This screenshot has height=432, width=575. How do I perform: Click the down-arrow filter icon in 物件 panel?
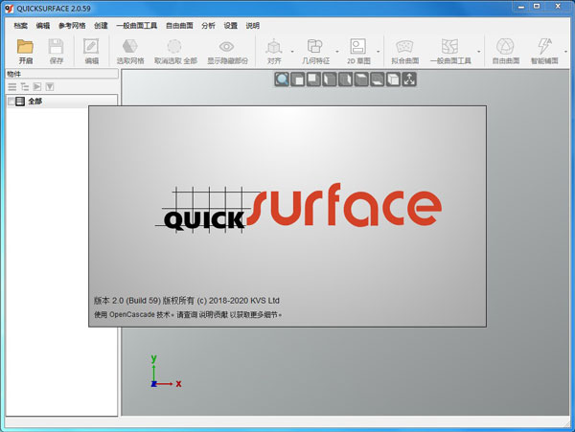click(x=50, y=87)
